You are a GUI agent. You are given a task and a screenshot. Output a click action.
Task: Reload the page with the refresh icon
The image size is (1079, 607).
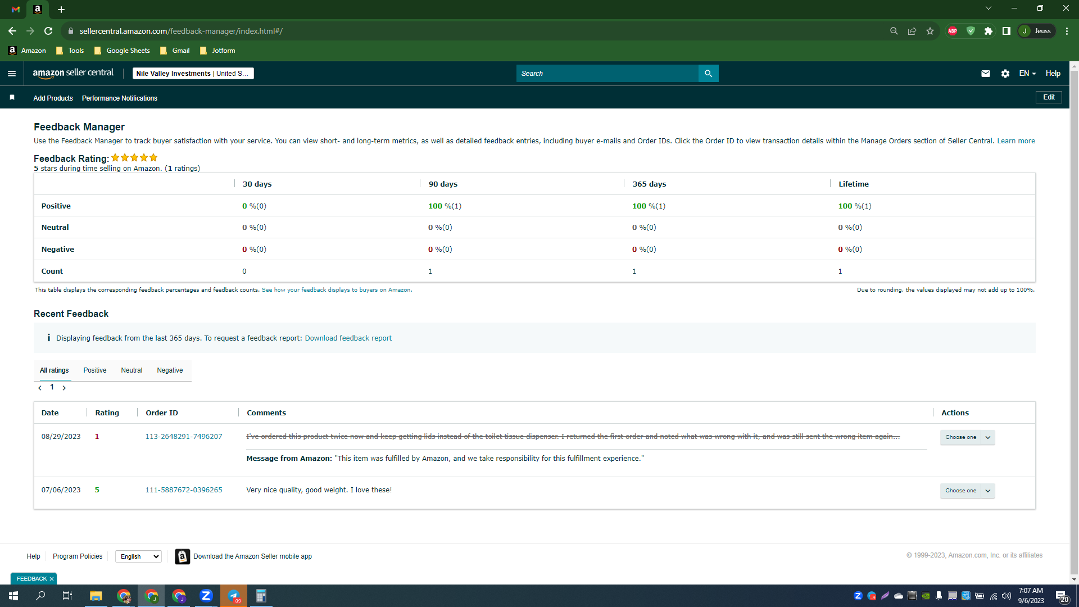(x=48, y=31)
